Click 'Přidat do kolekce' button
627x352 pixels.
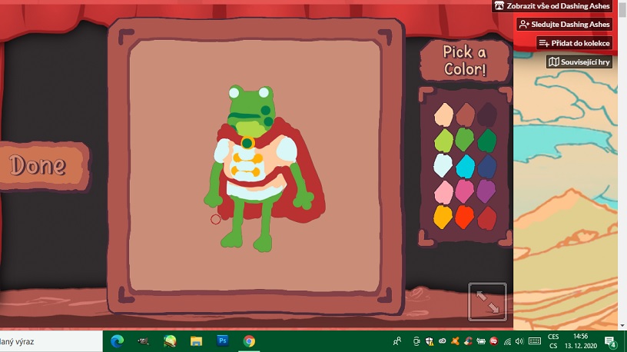[x=574, y=43]
